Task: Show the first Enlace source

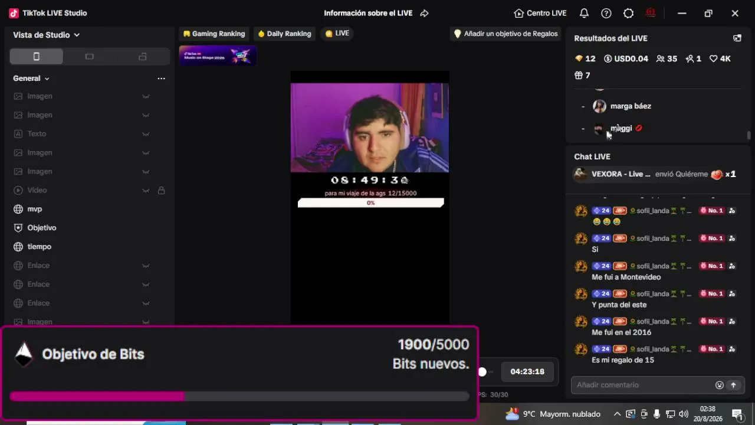Action: 146,266
